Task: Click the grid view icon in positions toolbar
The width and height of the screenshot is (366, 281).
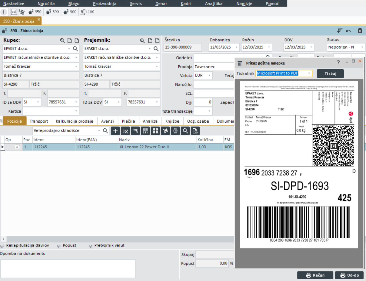Action: (x=155, y=131)
